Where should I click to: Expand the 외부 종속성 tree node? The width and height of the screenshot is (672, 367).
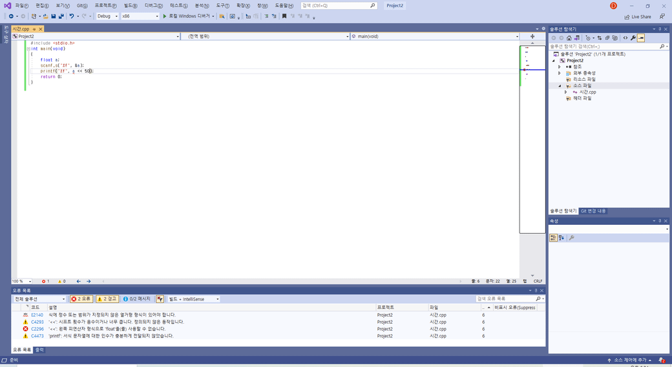pos(560,73)
